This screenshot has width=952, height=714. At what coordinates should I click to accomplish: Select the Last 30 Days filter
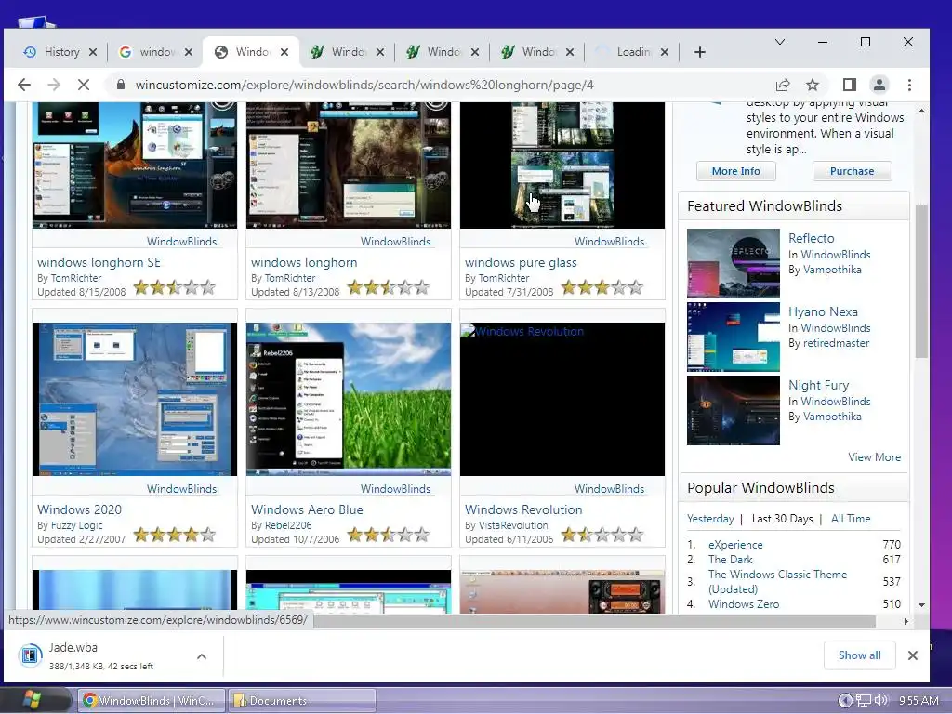pos(782,519)
